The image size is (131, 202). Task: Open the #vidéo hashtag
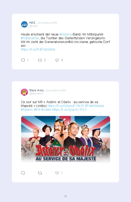click(x=46, y=110)
